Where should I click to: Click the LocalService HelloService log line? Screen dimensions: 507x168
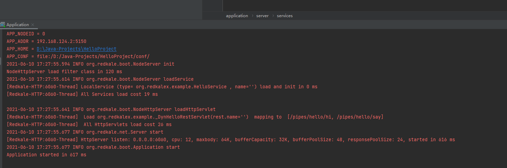162,87
